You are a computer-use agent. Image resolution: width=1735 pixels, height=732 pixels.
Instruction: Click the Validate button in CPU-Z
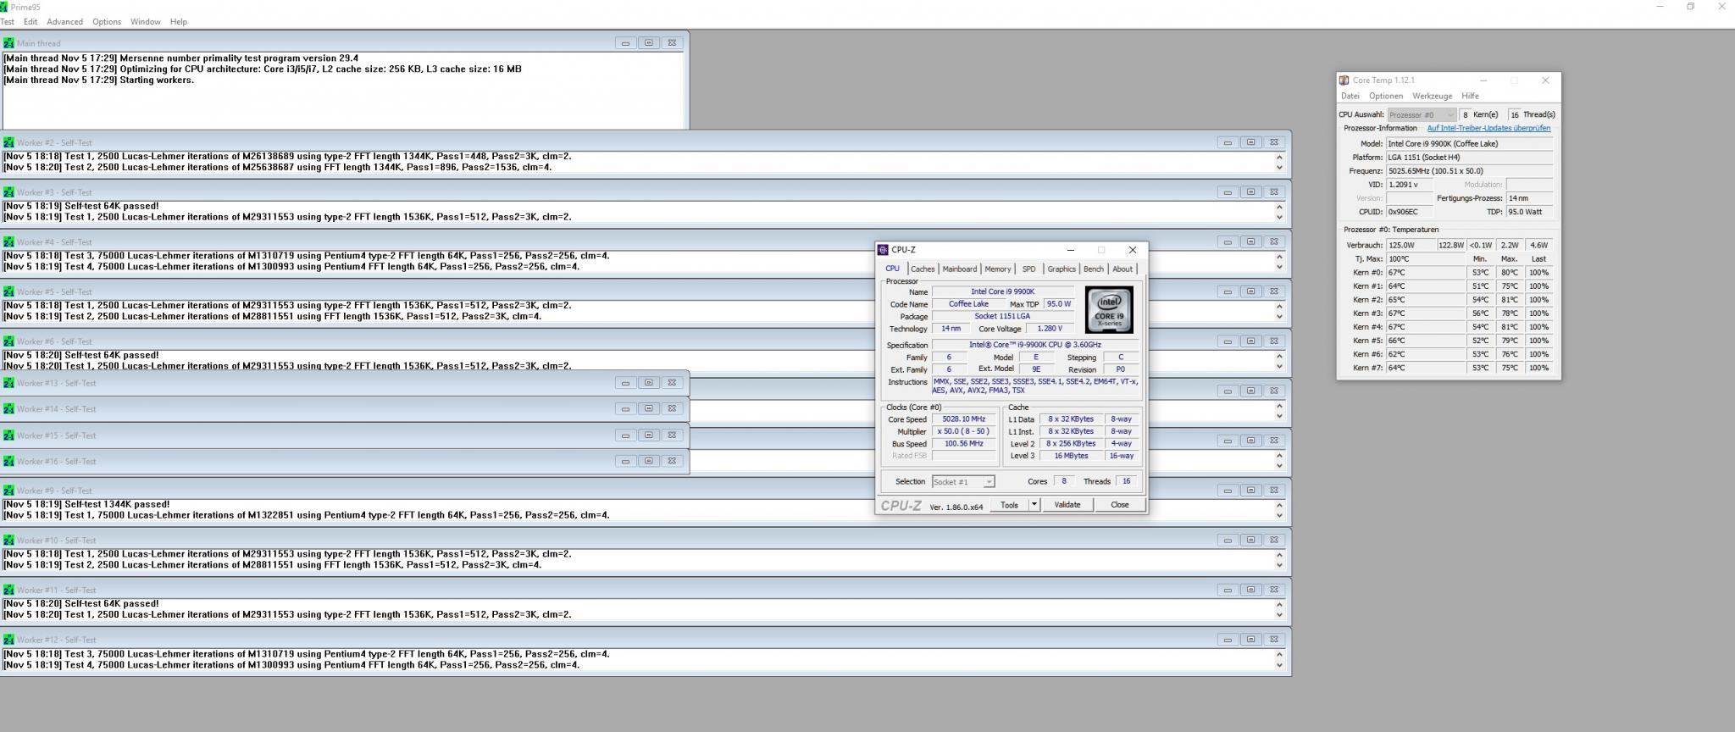pos(1067,505)
